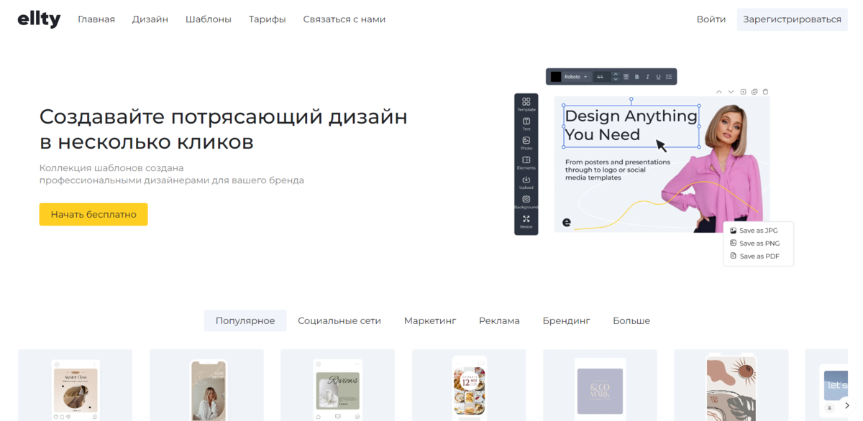Choose Save as PNG in the export menu
The image size is (863, 421).
[759, 243]
